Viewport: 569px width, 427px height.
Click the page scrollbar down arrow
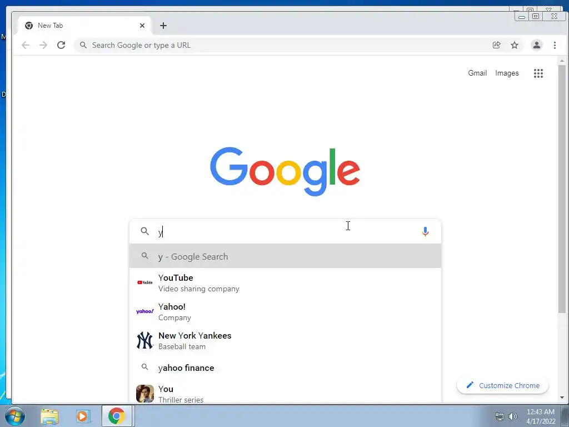click(562, 398)
